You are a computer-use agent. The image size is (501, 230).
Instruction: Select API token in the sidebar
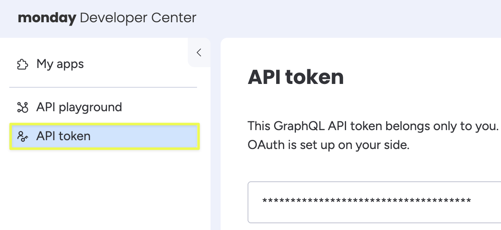tap(63, 136)
